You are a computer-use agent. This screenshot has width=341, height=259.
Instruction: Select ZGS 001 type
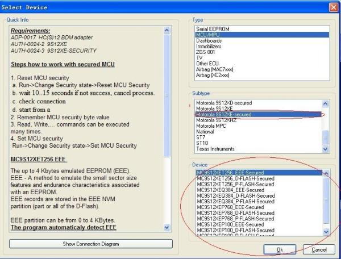[x=262, y=52]
